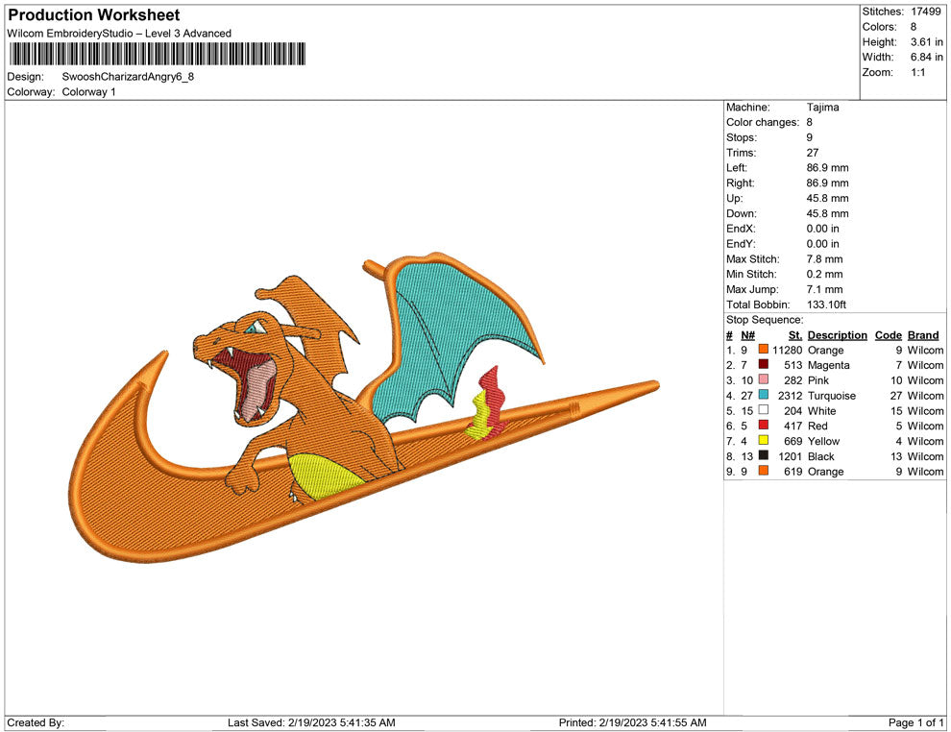Click the barcode under the worksheet title

pos(157,54)
